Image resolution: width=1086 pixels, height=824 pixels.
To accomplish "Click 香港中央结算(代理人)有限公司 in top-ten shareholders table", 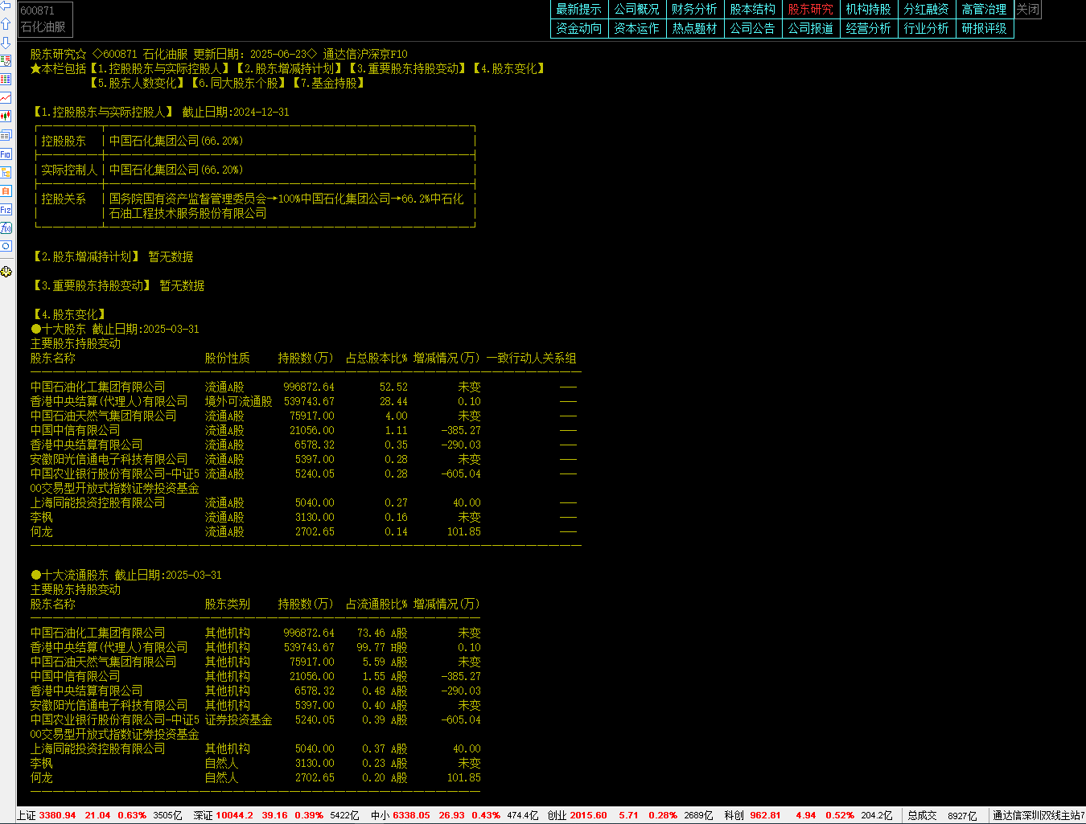I will coord(109,402).
